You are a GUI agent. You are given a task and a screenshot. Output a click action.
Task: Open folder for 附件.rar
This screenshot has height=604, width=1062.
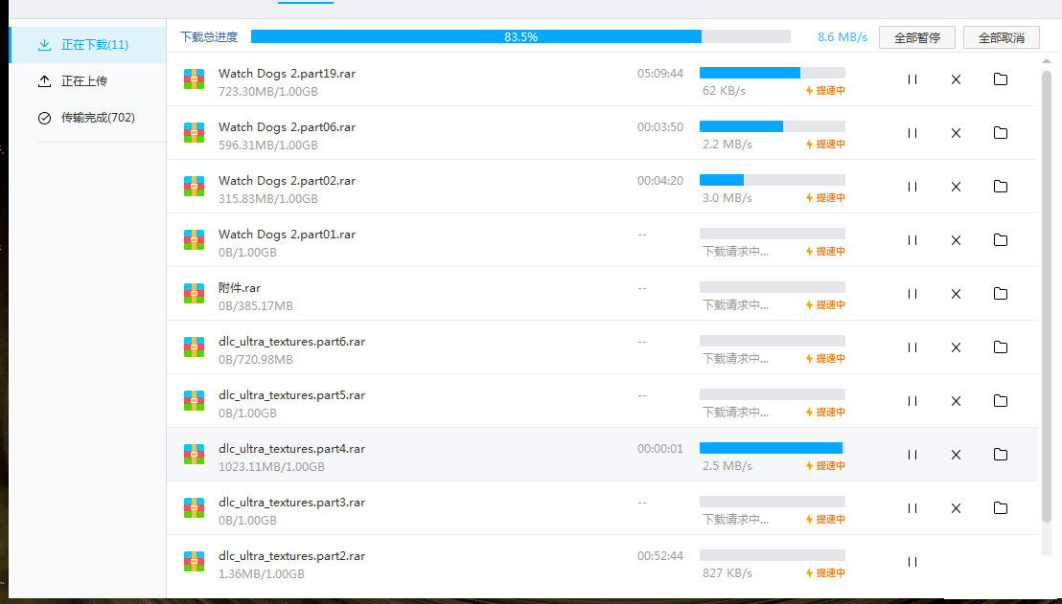[1001, 293]
